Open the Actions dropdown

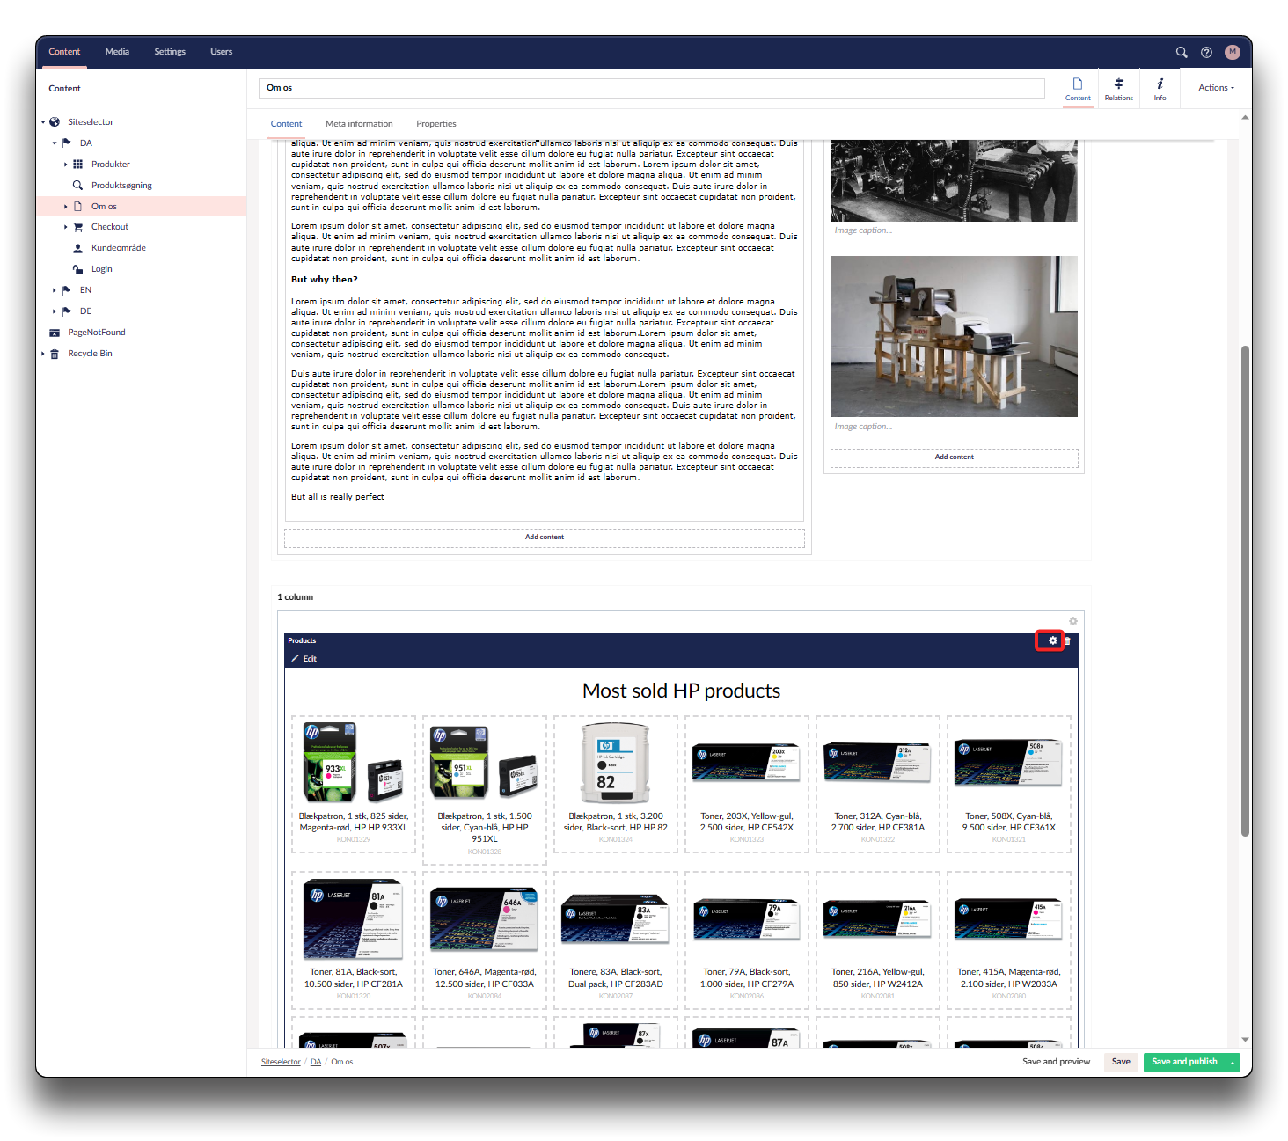coord(1216,88)
